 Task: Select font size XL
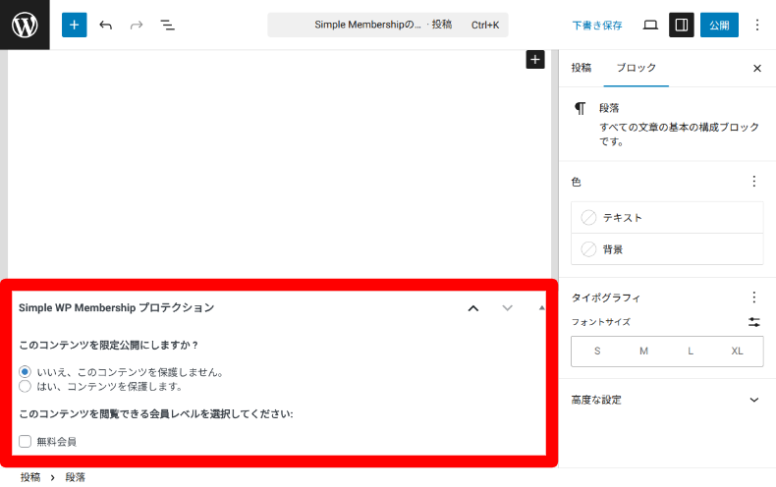tap(737, 351)
